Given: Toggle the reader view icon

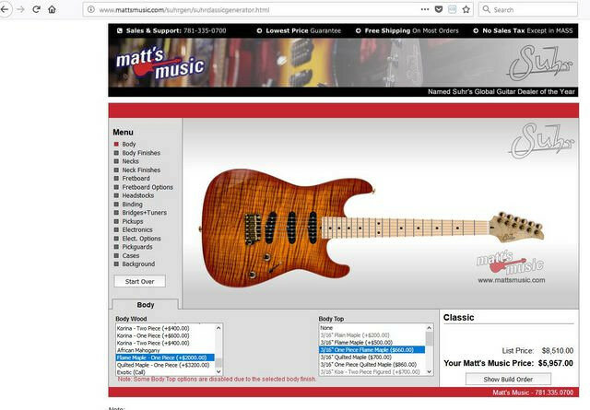Looking at the screenshot, I should click(453, 9).
